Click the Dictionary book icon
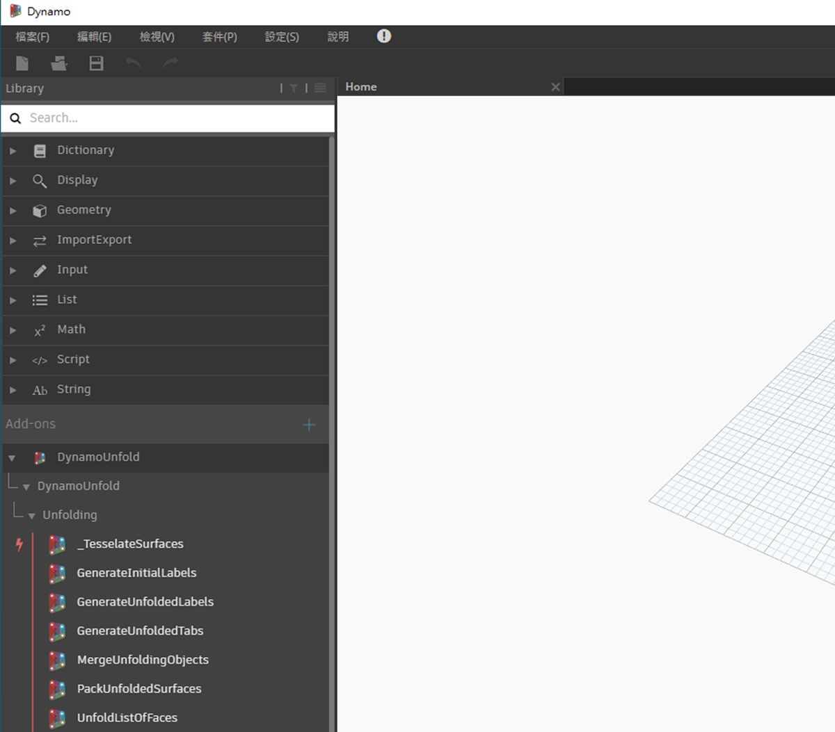835x732 pixels. 40,151
